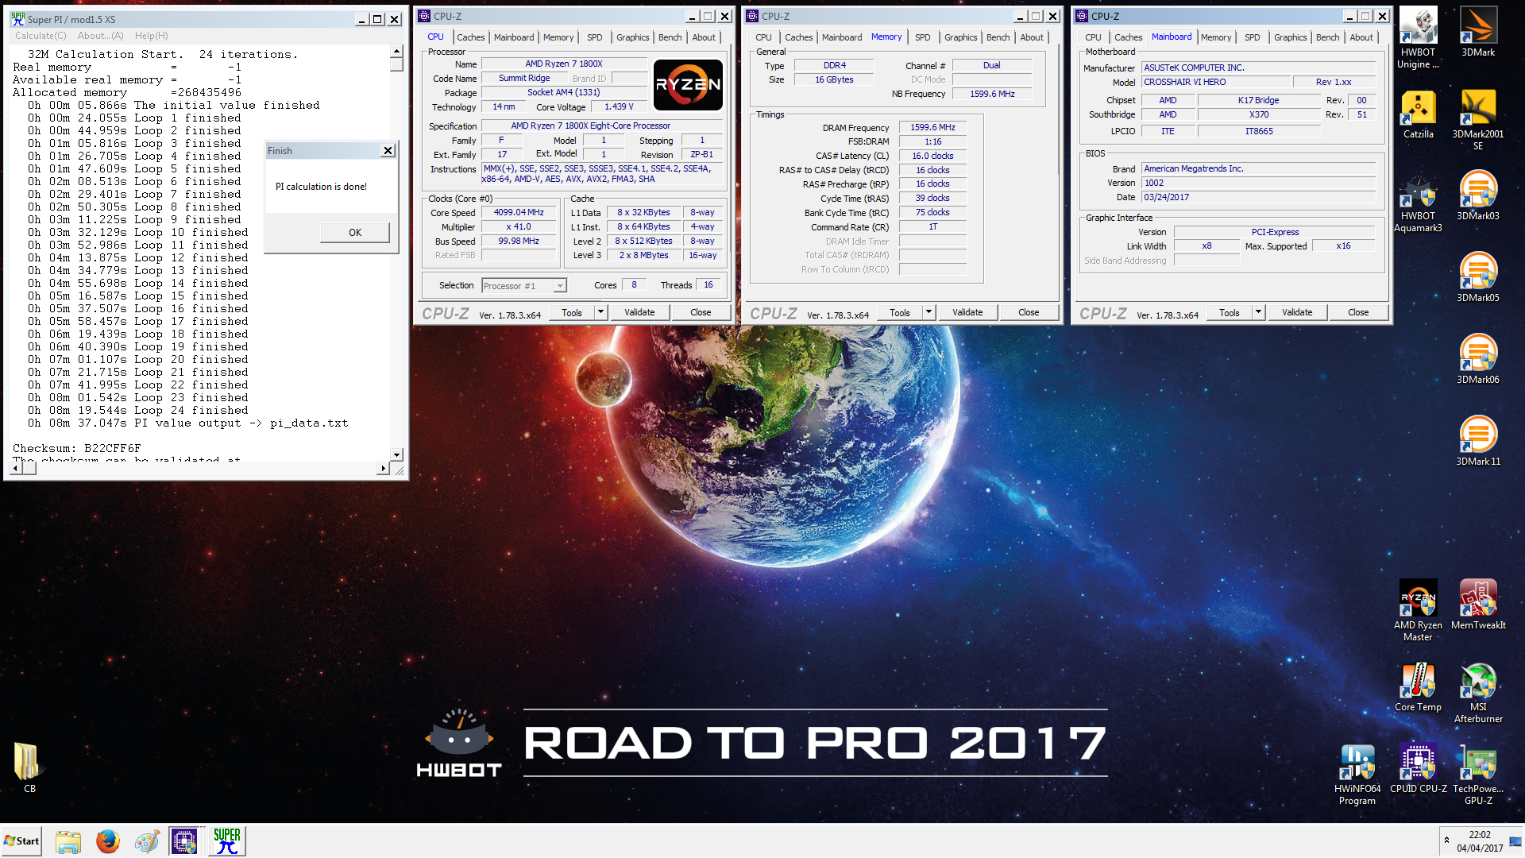This screenshot has width=1525, height=858.
Task: Launch MemTweakIt desktop icon
Action: 1478,605
